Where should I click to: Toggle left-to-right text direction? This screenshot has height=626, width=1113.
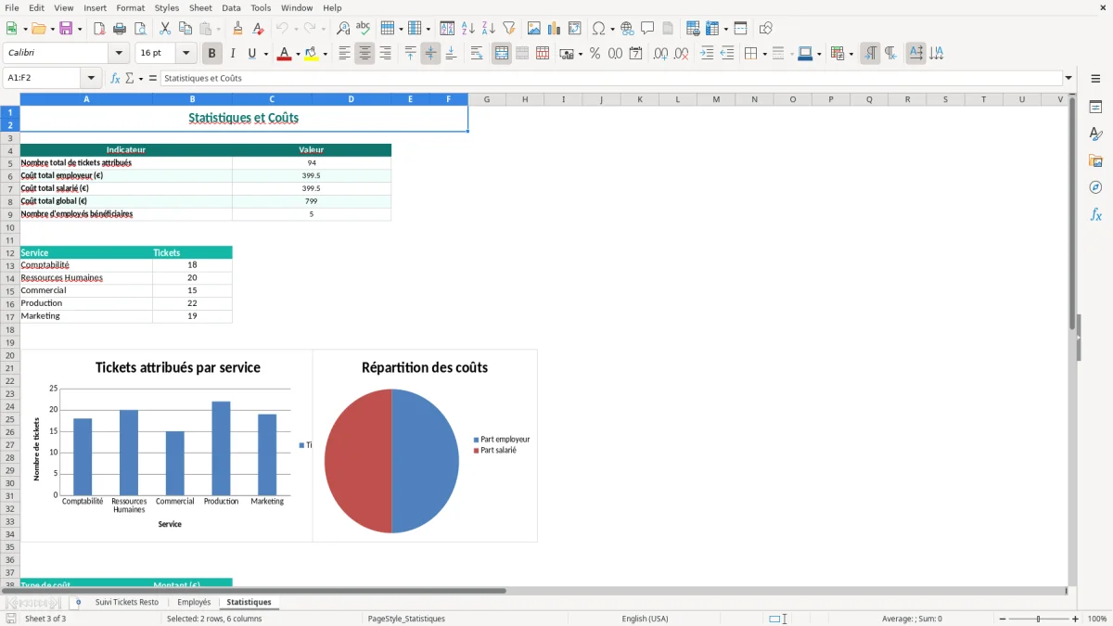[x=870, y=54]
